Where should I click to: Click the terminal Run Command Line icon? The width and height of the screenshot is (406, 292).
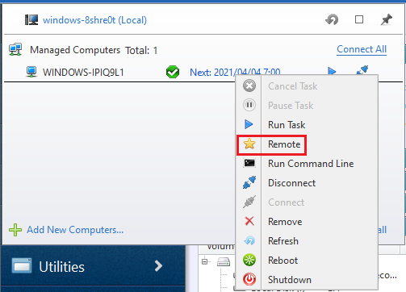(x=249, y=163)
